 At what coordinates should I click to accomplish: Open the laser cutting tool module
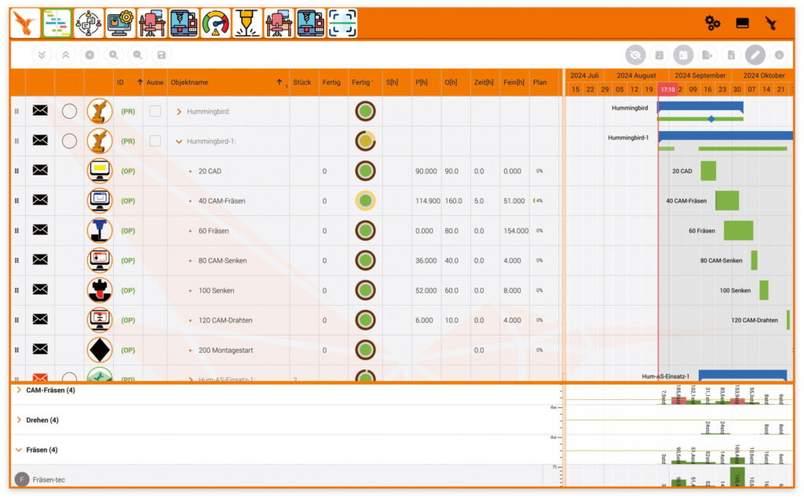[247, 24]
